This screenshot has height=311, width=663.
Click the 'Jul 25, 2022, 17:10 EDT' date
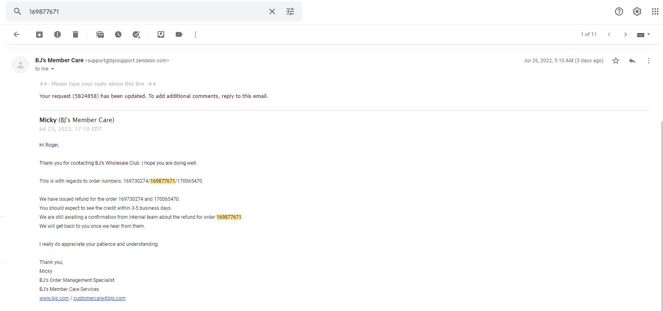[x=71, y=129]
